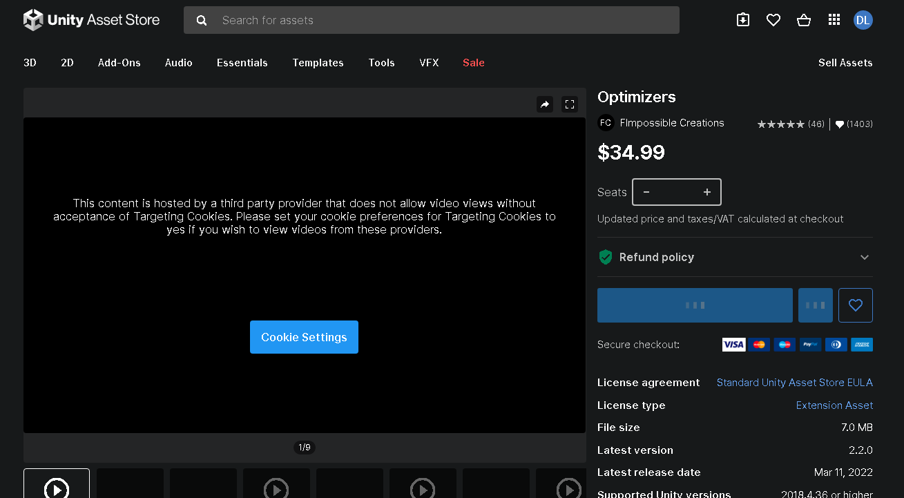904x498 pixels.
Task: Click the small blue loading button beside the wishlist heart
Action: click(x=816, y=305)
